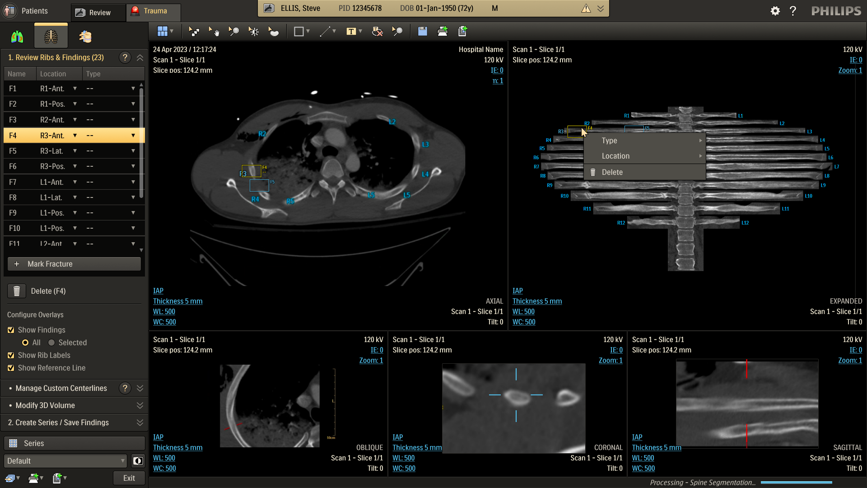Click the text annotation tool
This screenshot has width=867, height=488.
[x=351, y=31]
